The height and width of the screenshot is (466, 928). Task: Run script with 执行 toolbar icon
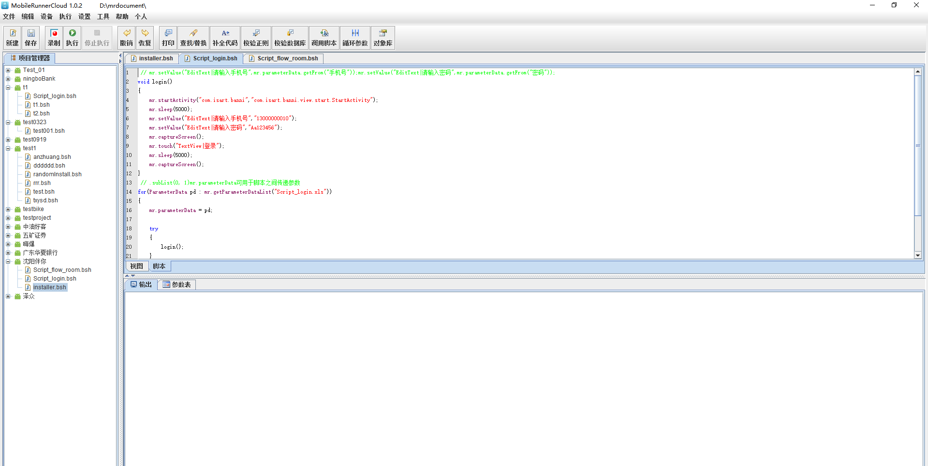(72, 38)
